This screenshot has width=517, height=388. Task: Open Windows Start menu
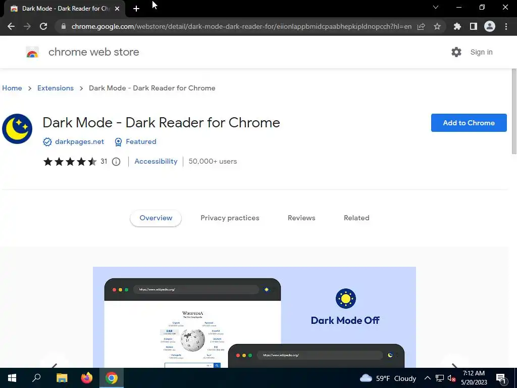pos(12,378)
